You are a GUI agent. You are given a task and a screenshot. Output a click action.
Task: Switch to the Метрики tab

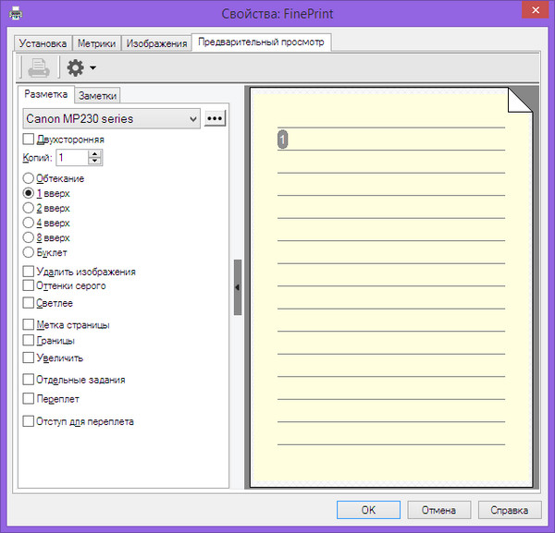(97, 43)
